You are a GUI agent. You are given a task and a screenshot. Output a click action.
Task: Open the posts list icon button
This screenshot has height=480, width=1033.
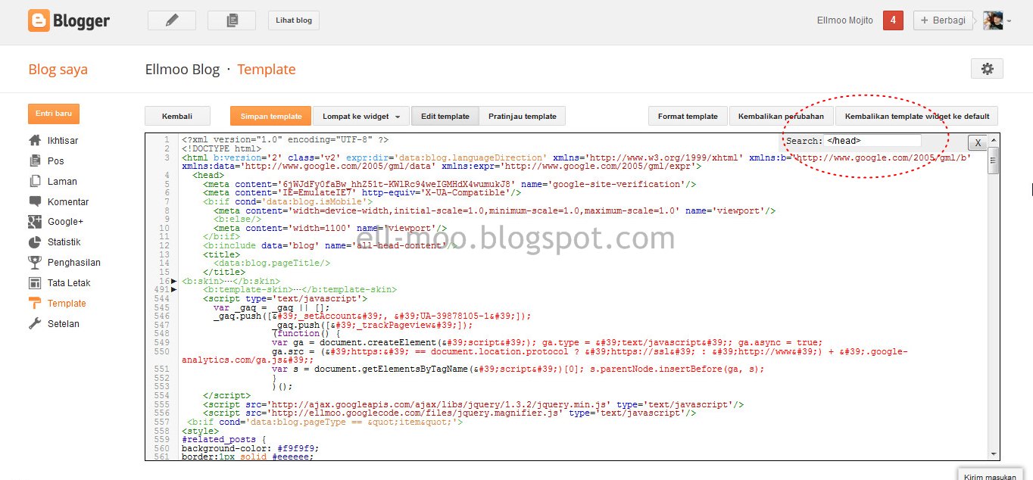232,20
